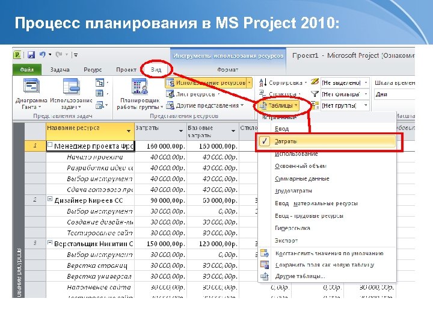Open the Таблицы dropdown button
This screenshot has width=433, height=325.
click(x=278, y=105)
